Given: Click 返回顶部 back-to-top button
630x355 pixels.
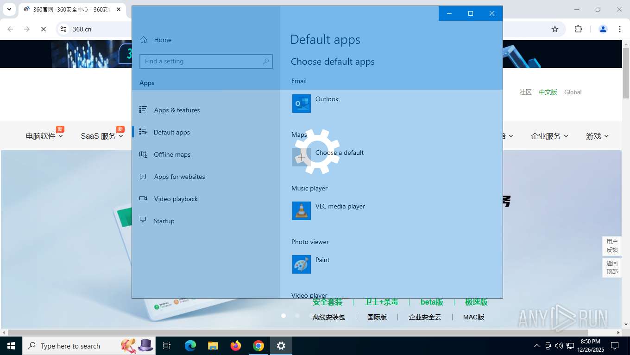Looking at the screenshot, I should (x=612, y=267).
